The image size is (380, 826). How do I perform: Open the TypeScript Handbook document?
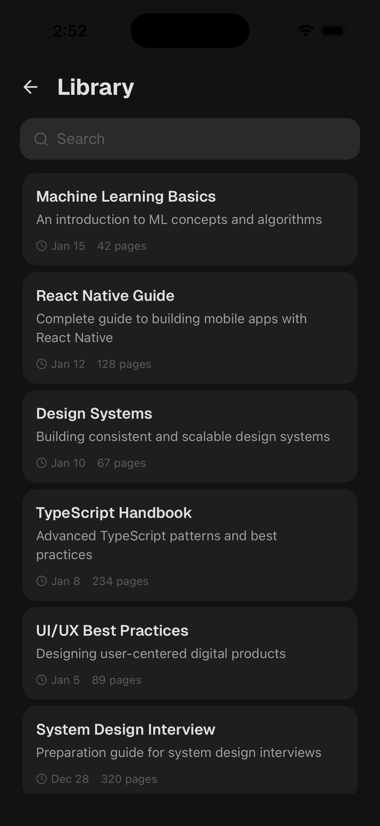190,544
